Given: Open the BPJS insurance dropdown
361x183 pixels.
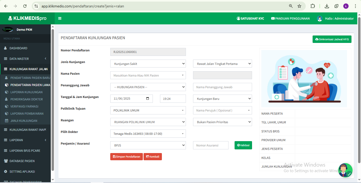Looking at the screenshot, I should [148, 145].
